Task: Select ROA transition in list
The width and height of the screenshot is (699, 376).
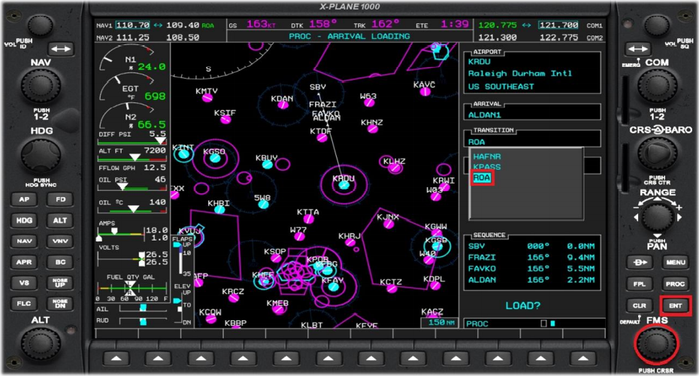Action: (x=482, y=177)
